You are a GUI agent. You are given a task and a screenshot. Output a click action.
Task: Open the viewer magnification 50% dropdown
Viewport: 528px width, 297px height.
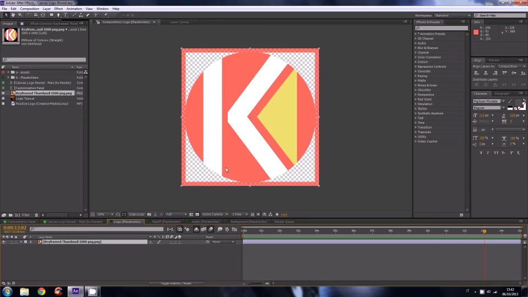pyautogui.click(x=105, y=215)
